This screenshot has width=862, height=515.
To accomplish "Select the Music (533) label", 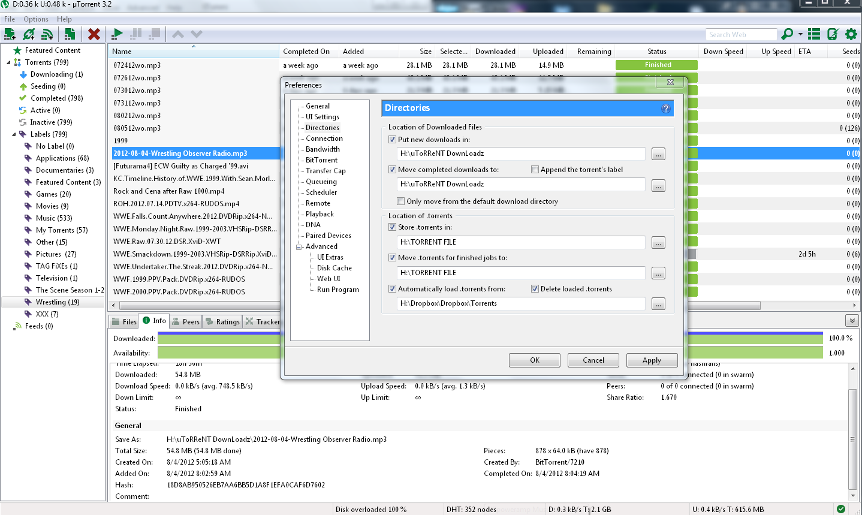I will [54, 218].
